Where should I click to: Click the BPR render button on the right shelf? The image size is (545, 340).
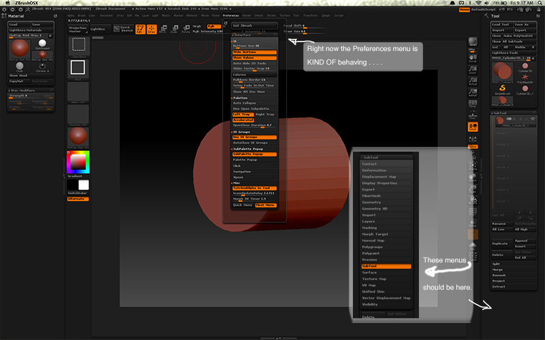(473, 43)
